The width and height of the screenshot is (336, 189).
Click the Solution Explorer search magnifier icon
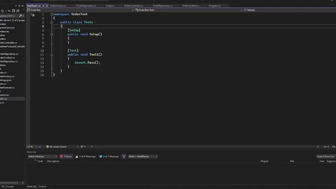[x=20, y=16]
